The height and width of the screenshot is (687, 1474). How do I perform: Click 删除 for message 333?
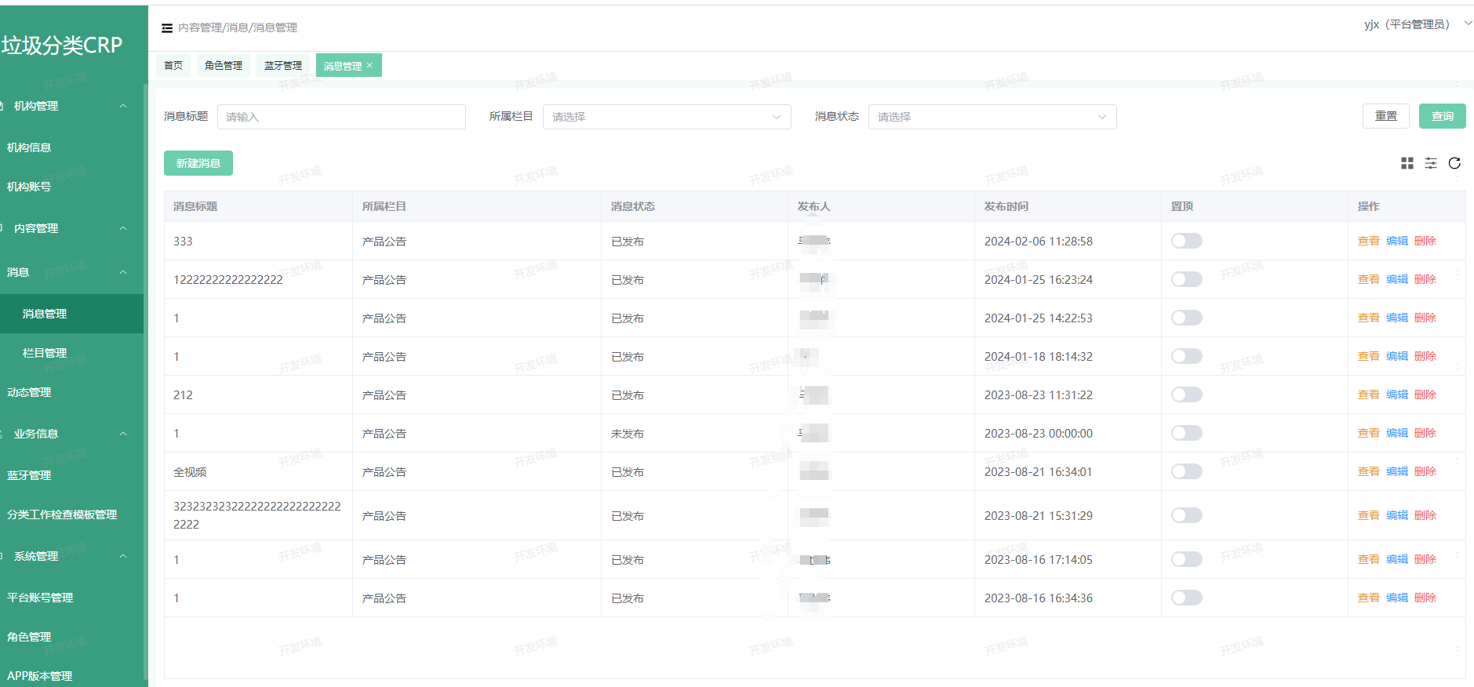click(x=1425, y=241)
